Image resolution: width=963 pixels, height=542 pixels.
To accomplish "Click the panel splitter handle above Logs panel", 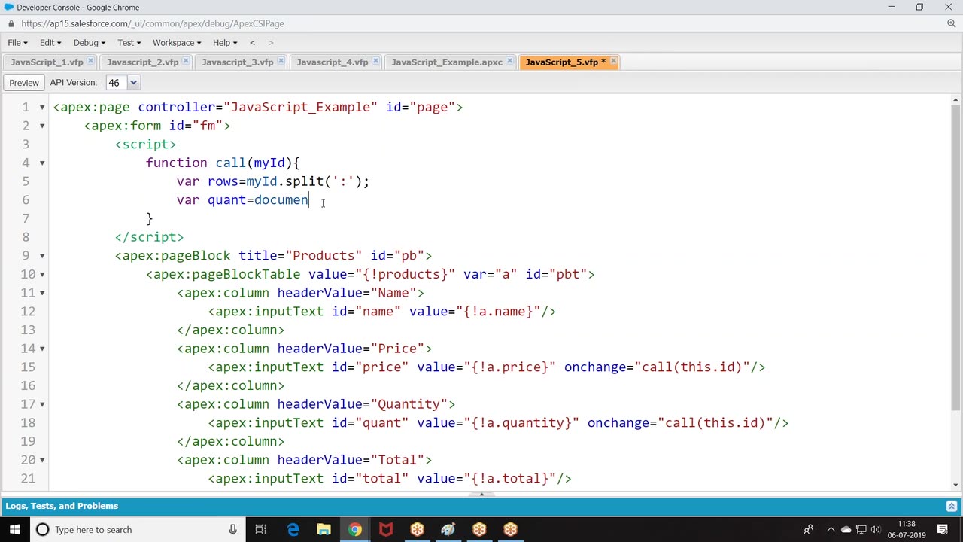I will [481, 494].
